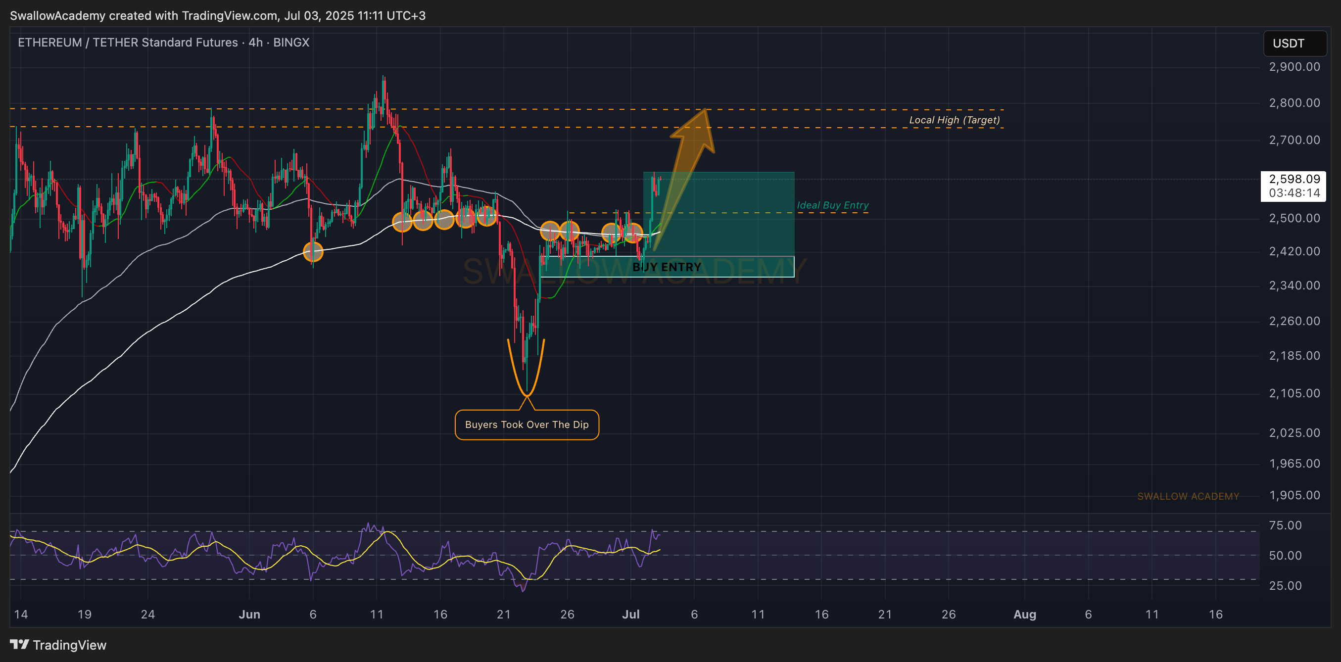Image resolution: width=1341 pixels, height=662 pixels.
Task: Click the 2,025.00 price axis label
Action: (1294, 432)
